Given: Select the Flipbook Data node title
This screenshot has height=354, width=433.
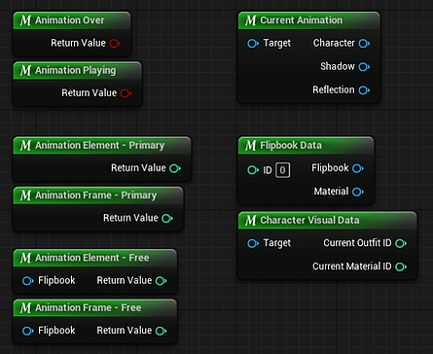Looking at the screenshot, I should pyautogui.click(x=291, y=146).
